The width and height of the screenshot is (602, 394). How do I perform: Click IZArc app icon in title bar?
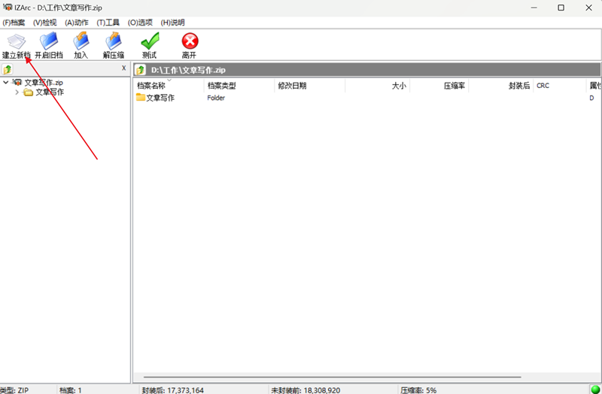(x=8, y=8)
